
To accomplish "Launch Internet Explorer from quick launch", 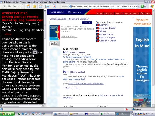I will [23, 114].
